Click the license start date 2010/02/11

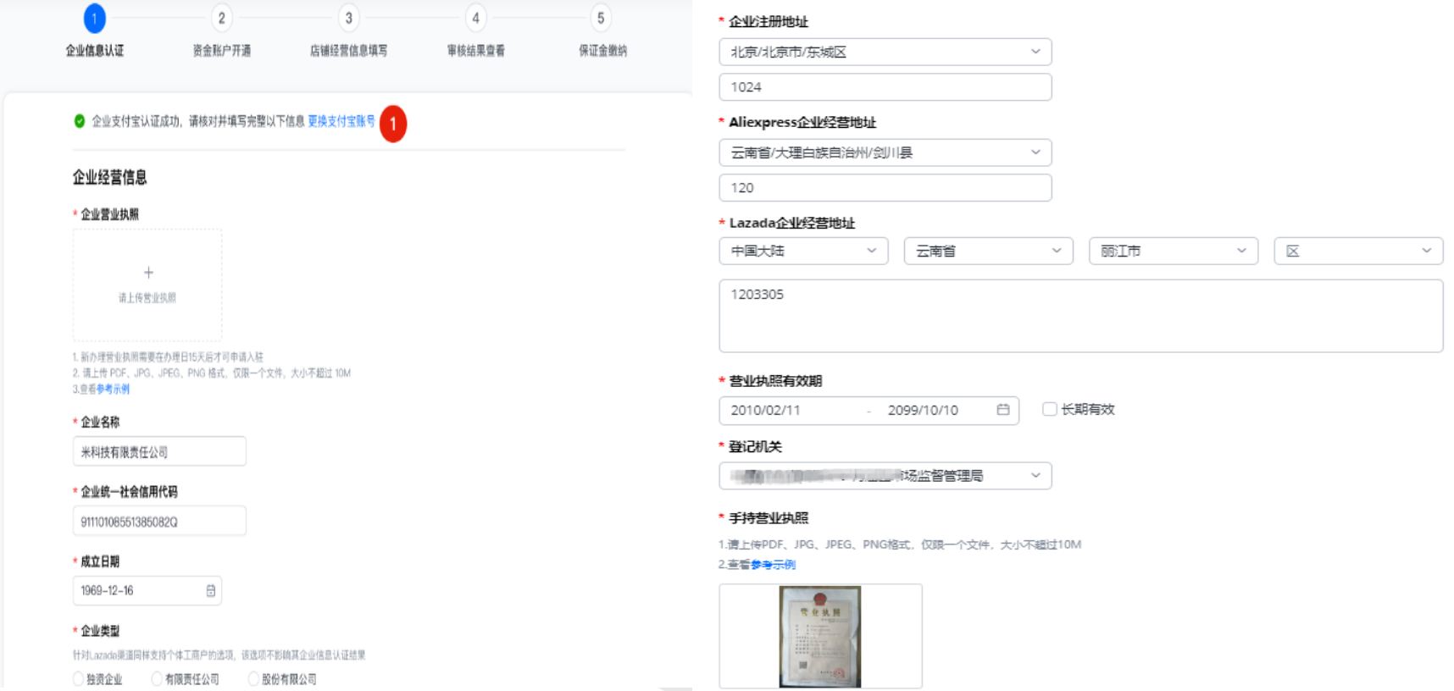[766, 410]
